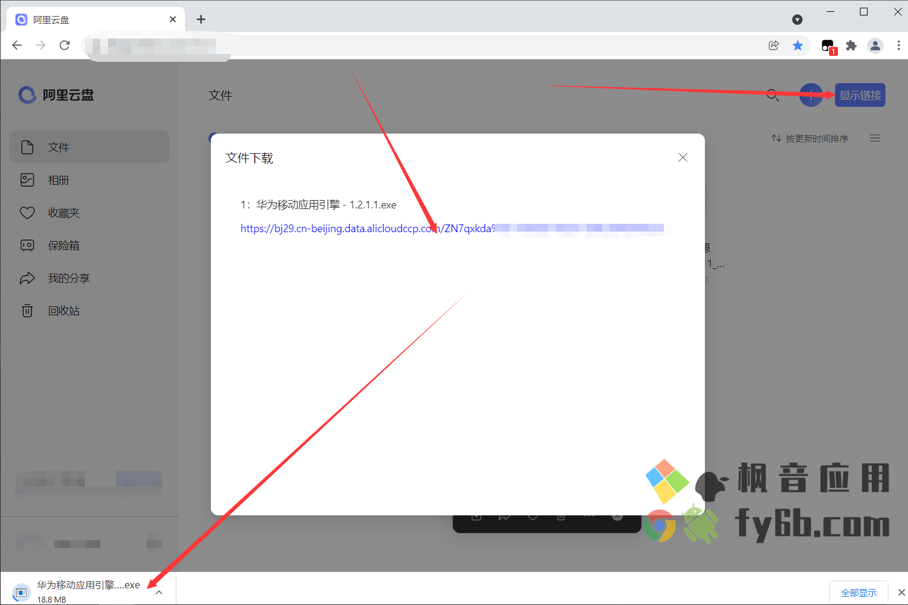Image resolution: width=908 pixels, height=605 pixels.
Task: Close the downloads bar
Action: click(901, 593)
